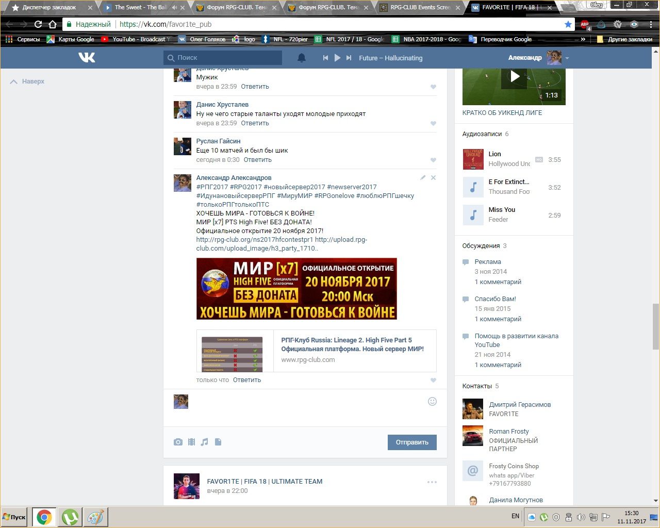660x528 pixels.
Task: Open the volume control in system tray
Action: (x=581, y=517)
